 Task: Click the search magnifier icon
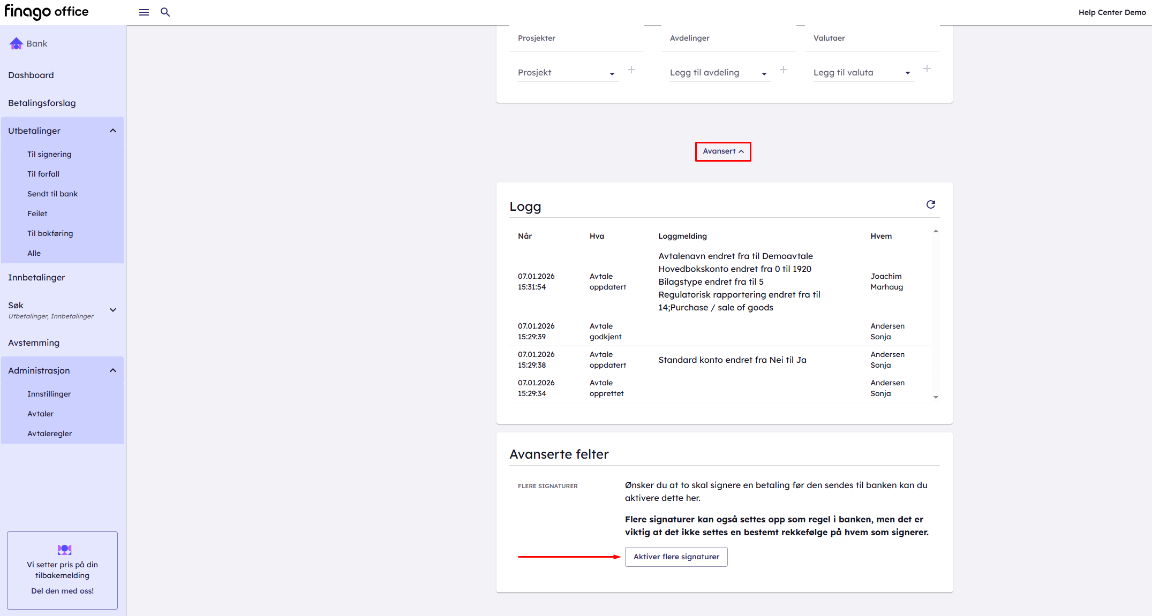[x=165, y=12]
